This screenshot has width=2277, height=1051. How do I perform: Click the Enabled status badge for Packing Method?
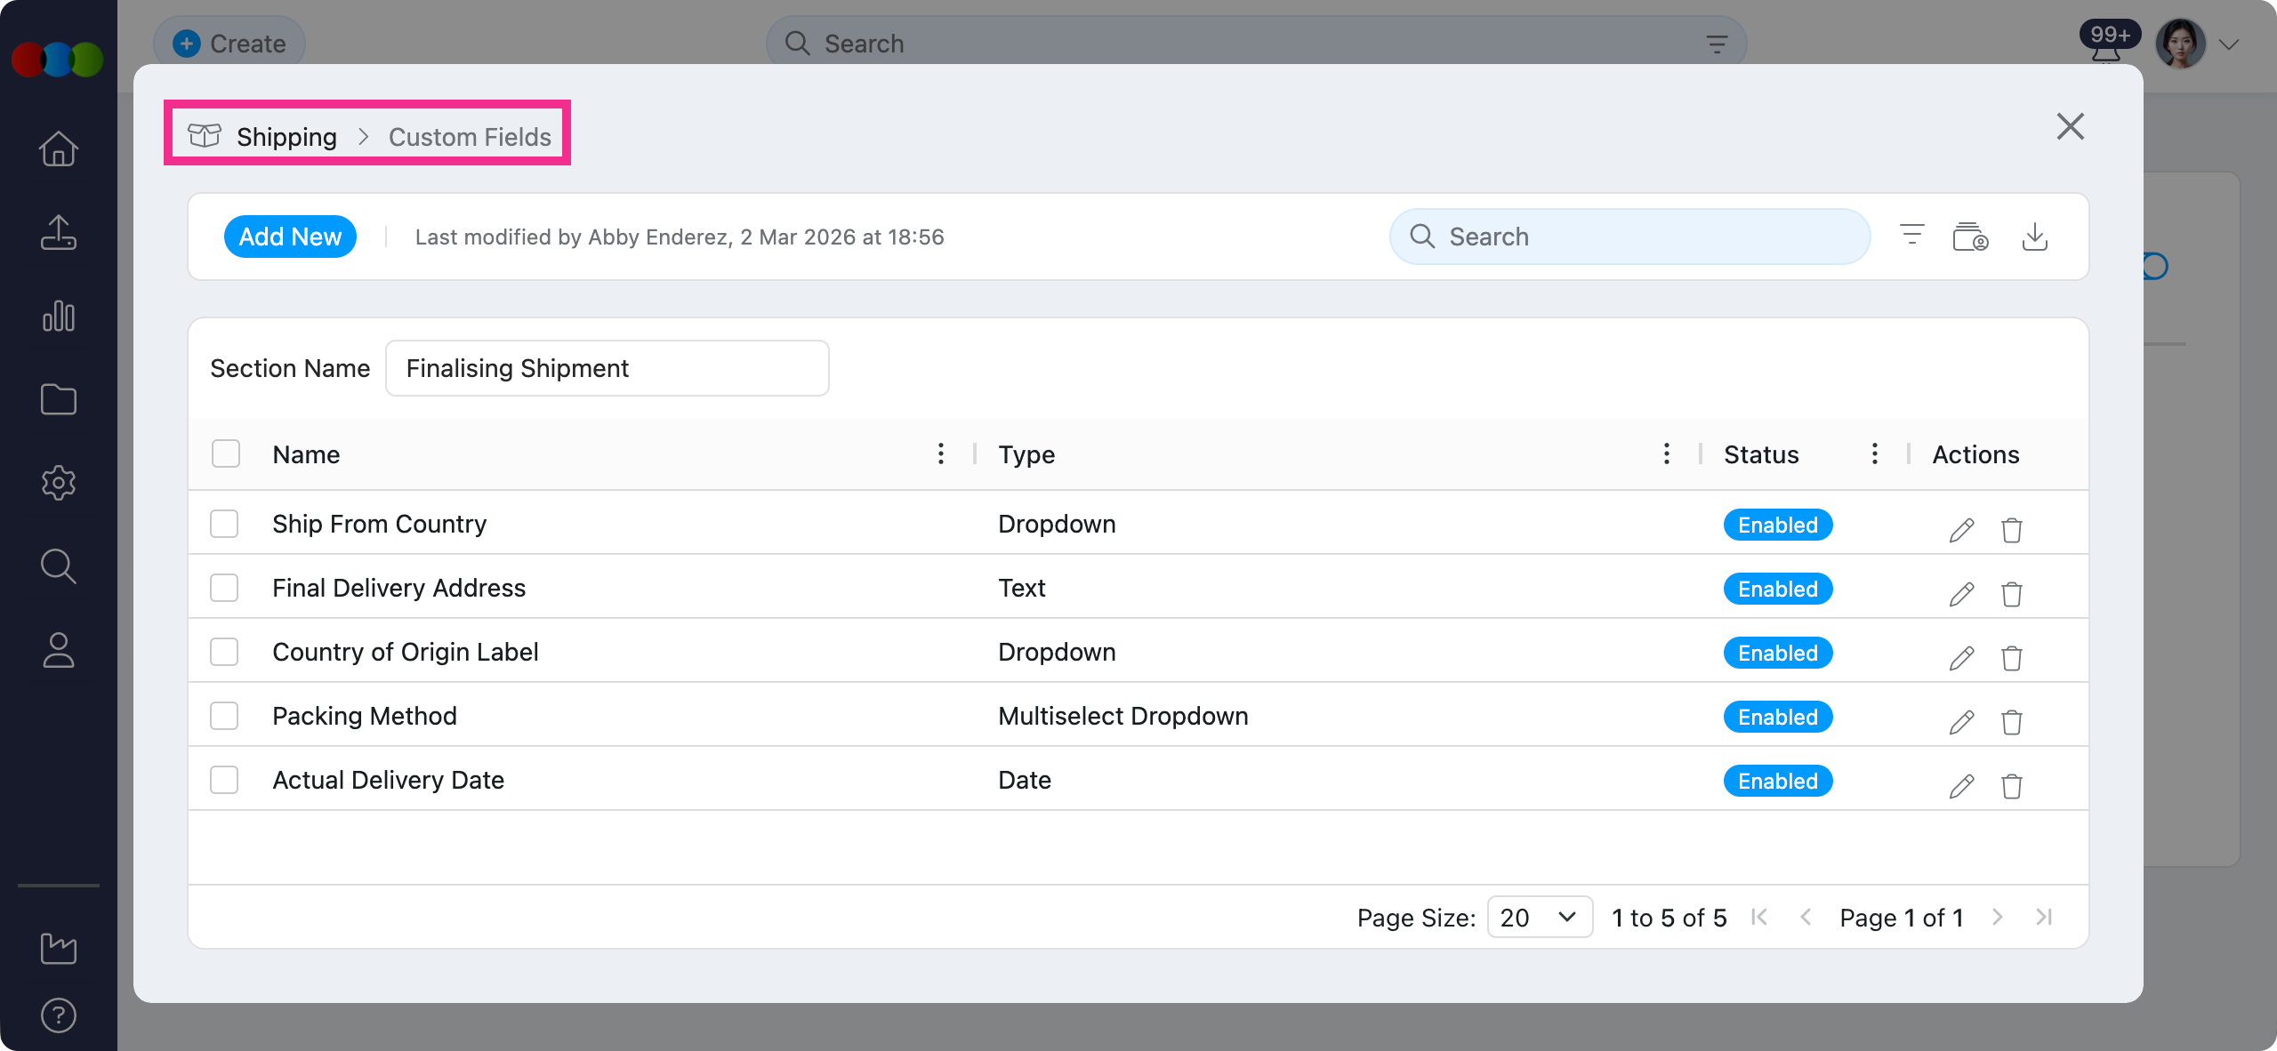pyautogui.click(x=1777, y=717)
